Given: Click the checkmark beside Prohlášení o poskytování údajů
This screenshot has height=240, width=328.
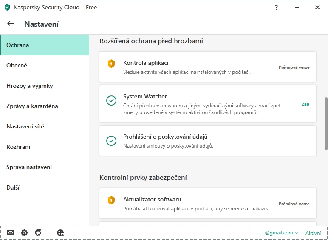Looking at the screenshot, I should pos(111,140).
